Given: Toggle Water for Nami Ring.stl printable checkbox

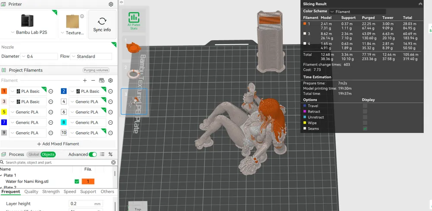Looking at the screenshot, I should 77,182.
